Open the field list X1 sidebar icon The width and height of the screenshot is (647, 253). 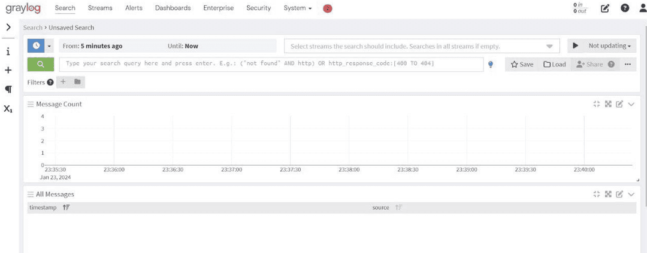[8, 109]
